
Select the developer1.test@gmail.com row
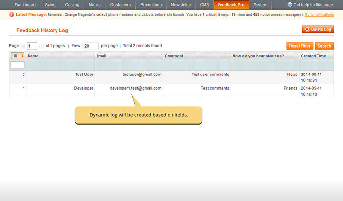pyautogui.click(x=135, y=88)
